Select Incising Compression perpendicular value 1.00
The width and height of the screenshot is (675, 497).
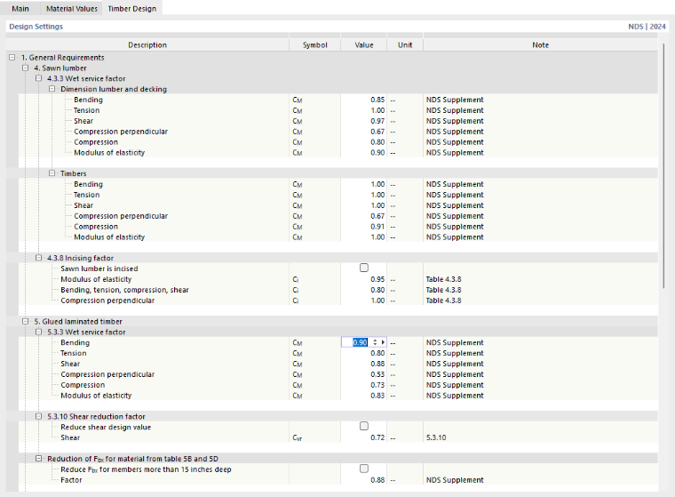[377, 301]
